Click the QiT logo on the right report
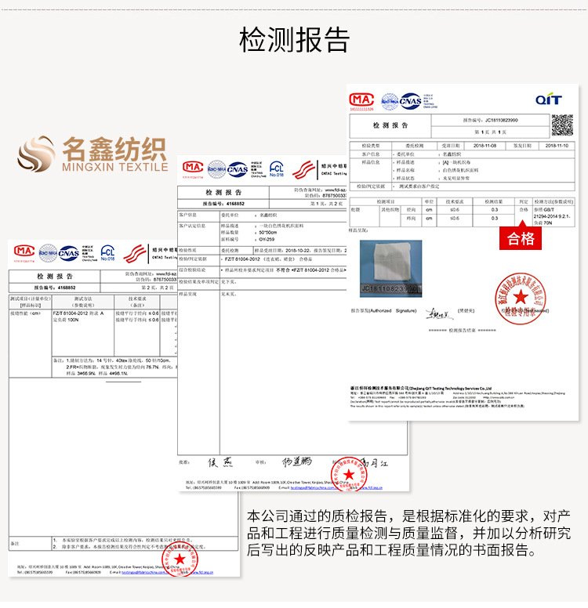 549,100
